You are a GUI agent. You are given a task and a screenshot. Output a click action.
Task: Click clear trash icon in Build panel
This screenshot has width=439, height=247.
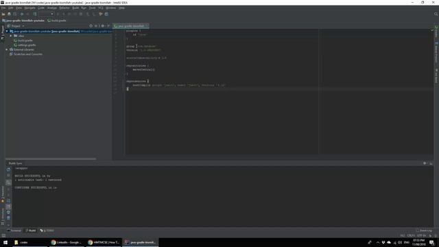tap(8, 218)
